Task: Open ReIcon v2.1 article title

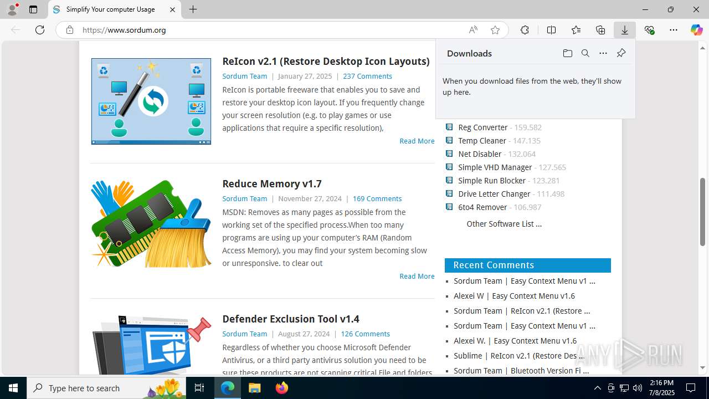Action: tap(326, 61)
